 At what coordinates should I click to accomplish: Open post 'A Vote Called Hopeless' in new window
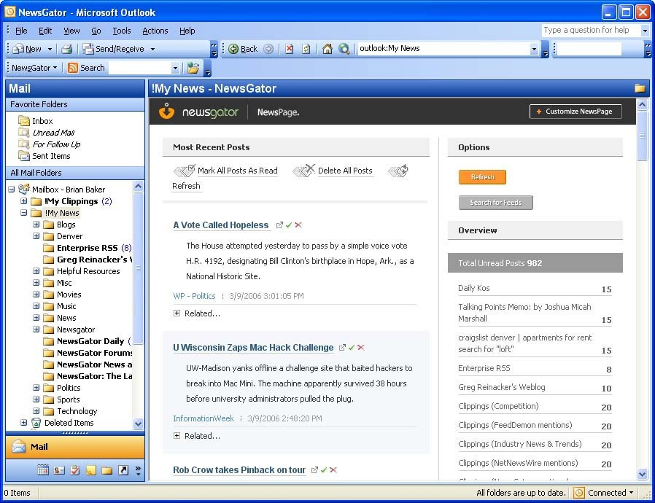[x=279, y=225]
